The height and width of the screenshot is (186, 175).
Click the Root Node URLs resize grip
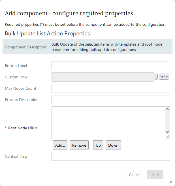click(168, 137)
